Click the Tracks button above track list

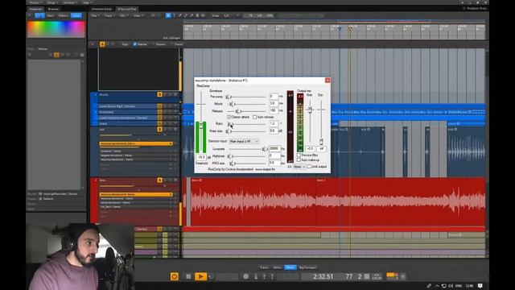pos(179,44)
